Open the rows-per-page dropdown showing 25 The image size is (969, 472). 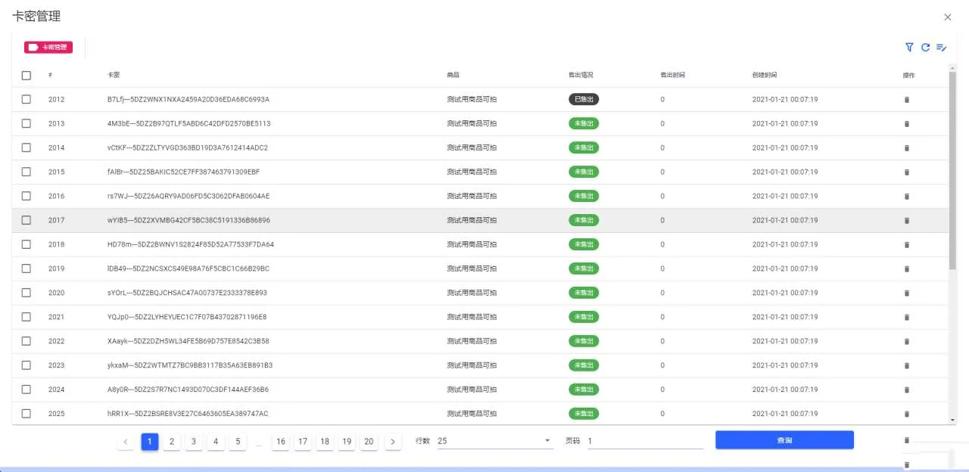[x=494, y=441]
